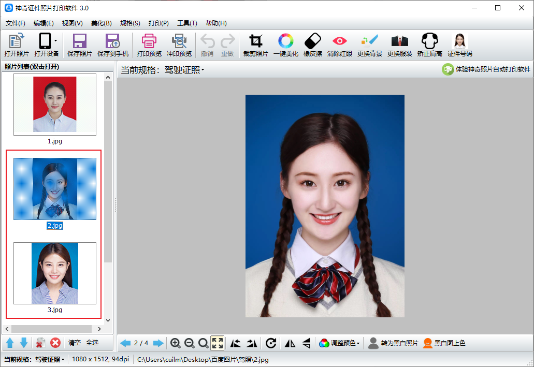This screenshot has height=367, width=534.
Task: Open the 规格(S) menu
Action: coord(130,23)
